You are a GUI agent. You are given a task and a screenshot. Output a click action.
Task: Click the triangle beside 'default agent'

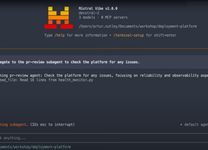tap(181, 125)
